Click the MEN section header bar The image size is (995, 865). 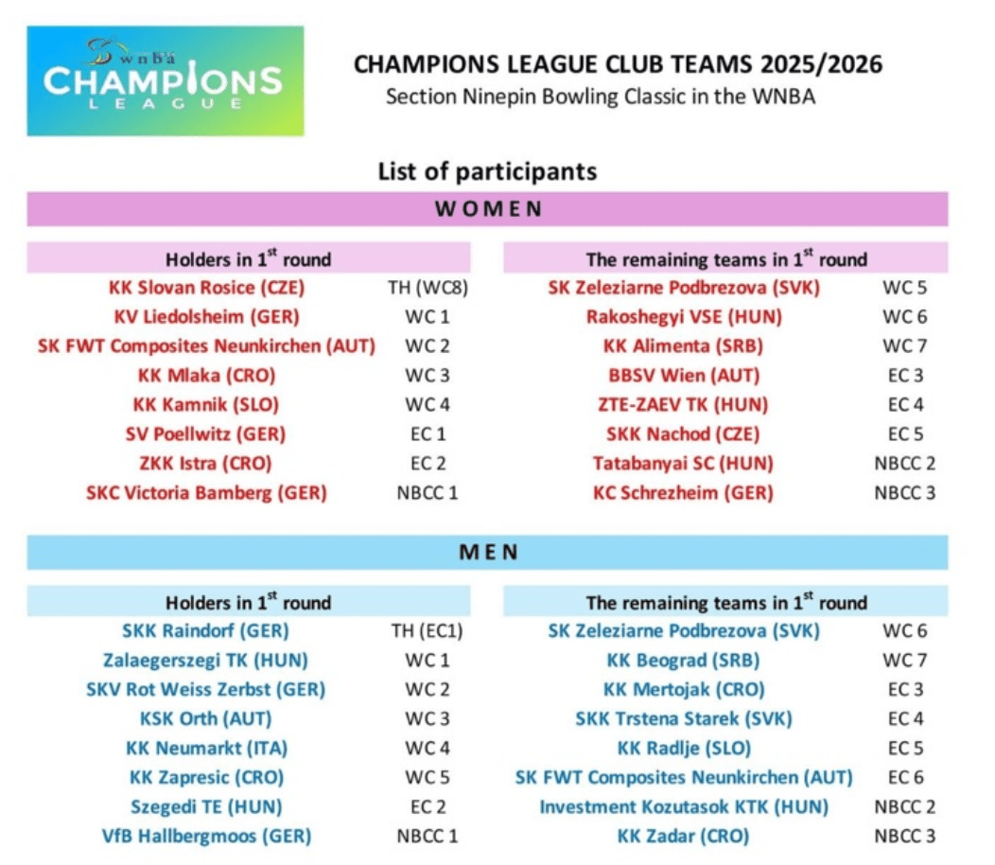487,552
